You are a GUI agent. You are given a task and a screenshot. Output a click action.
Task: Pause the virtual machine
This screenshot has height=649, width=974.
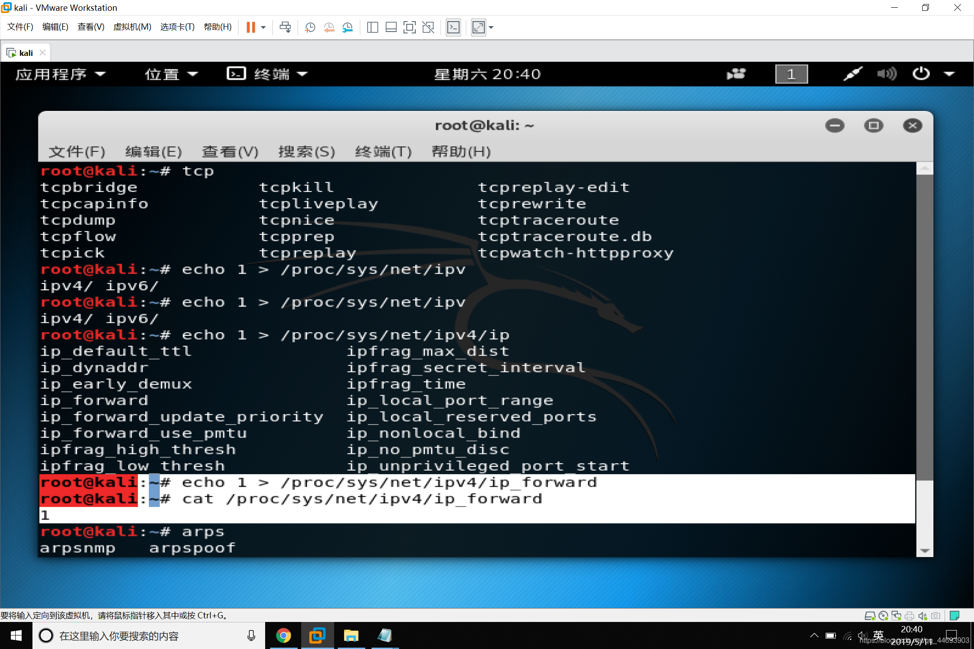[251, 27]
